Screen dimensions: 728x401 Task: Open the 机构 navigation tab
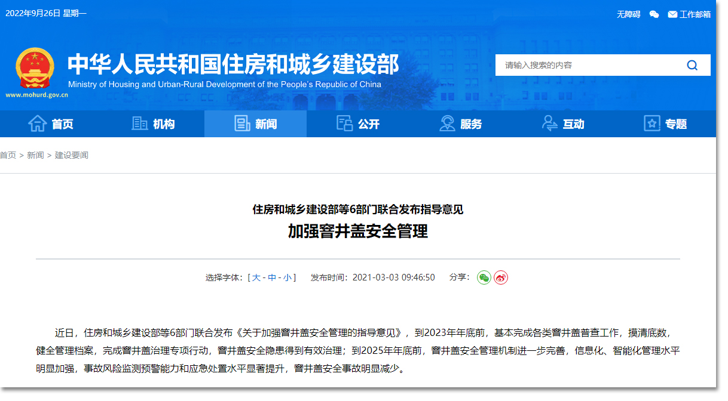(153, 124)
